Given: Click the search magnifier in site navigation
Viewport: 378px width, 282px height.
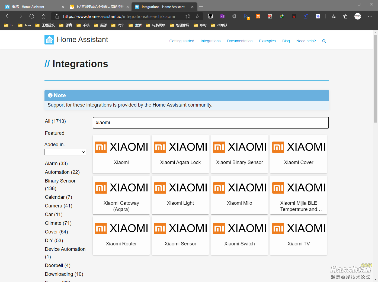Looking at the screenshot, I should tap(324, 41).
